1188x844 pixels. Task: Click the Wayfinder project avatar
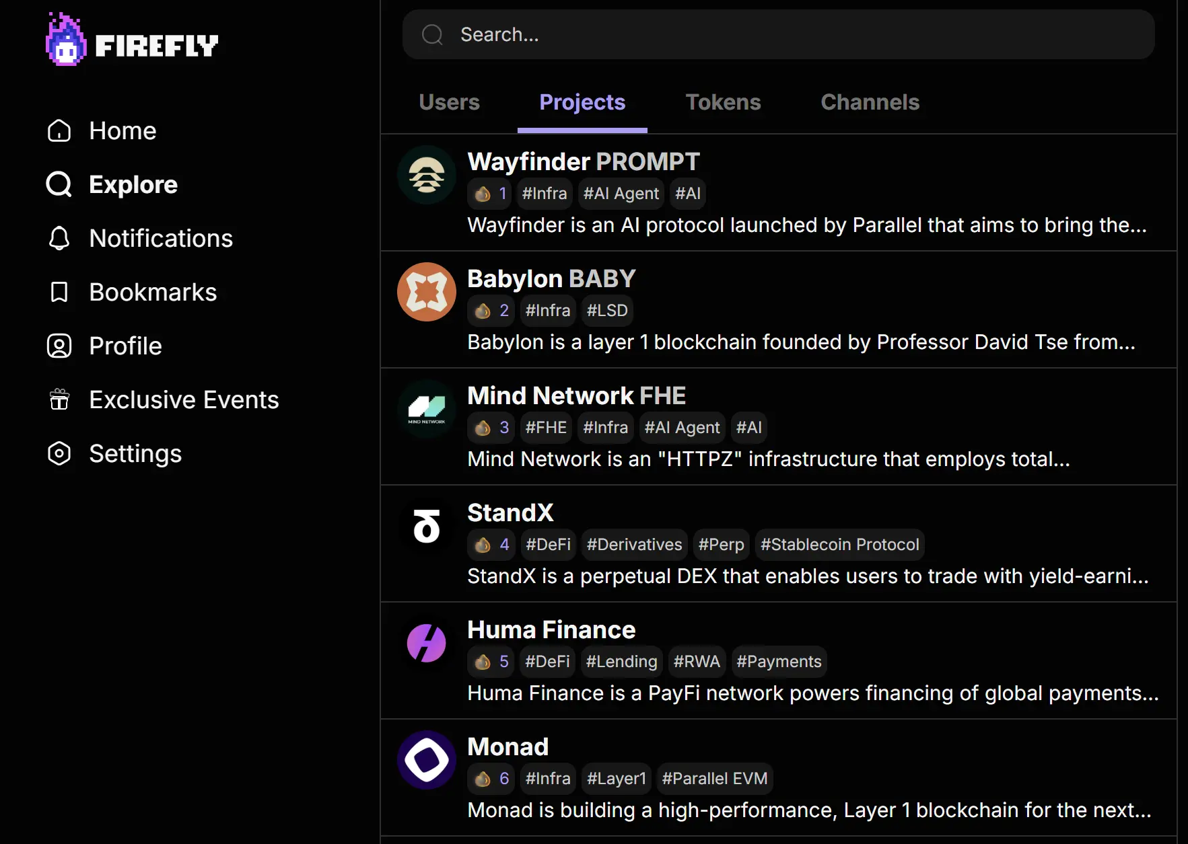[426, 175]
